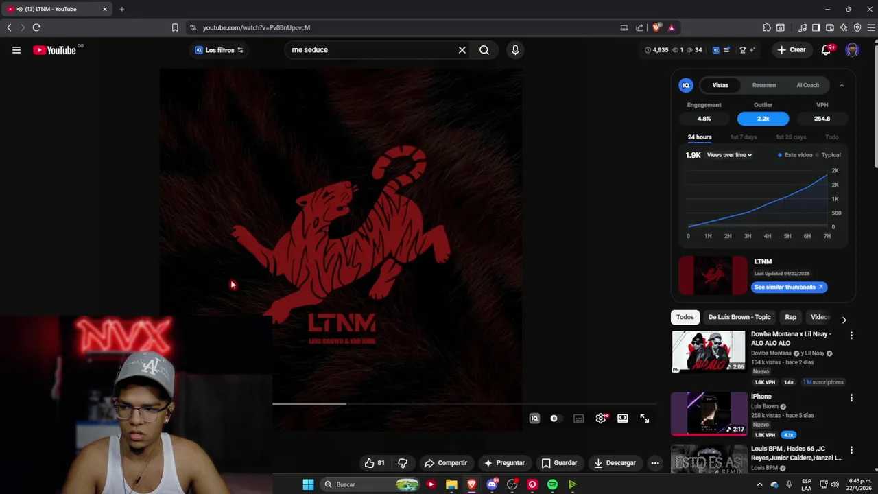Create a video with Crear
This screenshot has width=878, height=494.
(x=792, y=50)
